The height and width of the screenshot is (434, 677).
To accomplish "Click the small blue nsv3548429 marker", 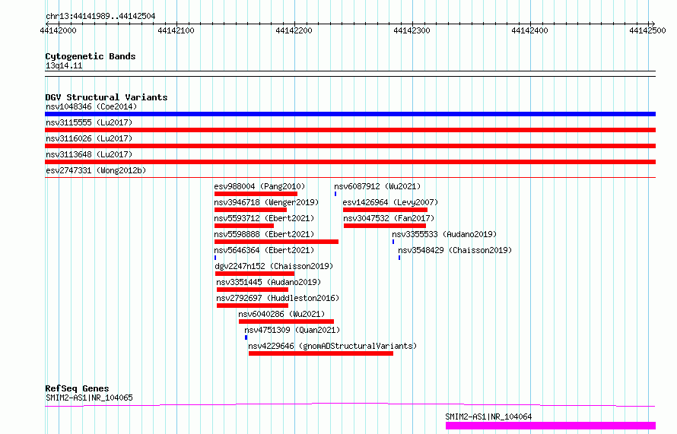I will [399, 258].
